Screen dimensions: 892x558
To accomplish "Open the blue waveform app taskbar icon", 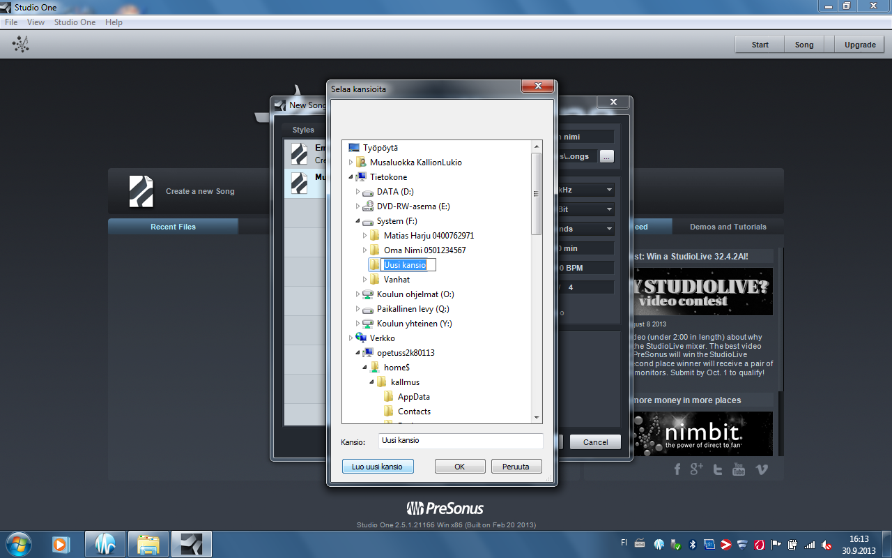I will click(x=105, y=544).
